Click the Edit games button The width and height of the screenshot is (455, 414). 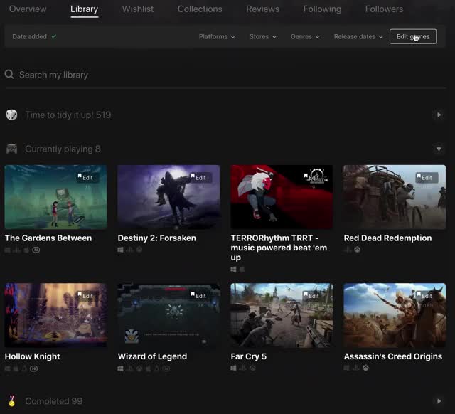coord(413,36)
